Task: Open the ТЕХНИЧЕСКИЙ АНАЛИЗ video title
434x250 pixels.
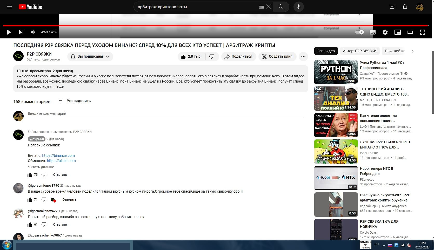Action: click(384, 92)
